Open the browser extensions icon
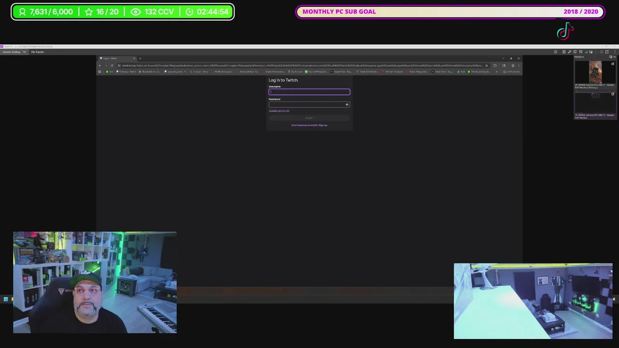 coord(495,65)
